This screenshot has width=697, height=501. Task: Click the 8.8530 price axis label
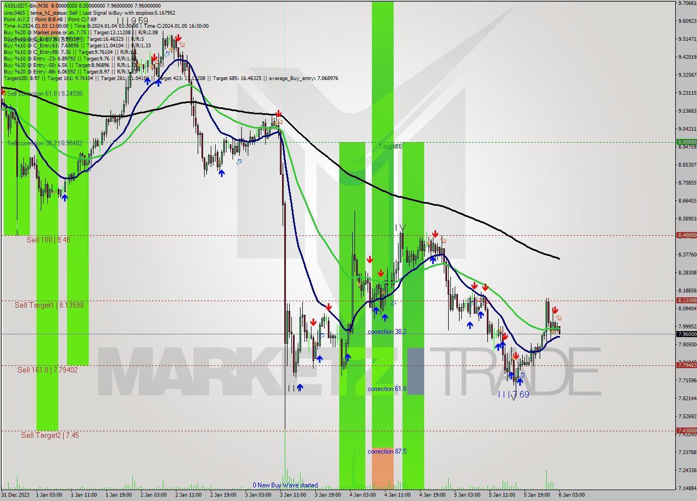tap(687, 165)
